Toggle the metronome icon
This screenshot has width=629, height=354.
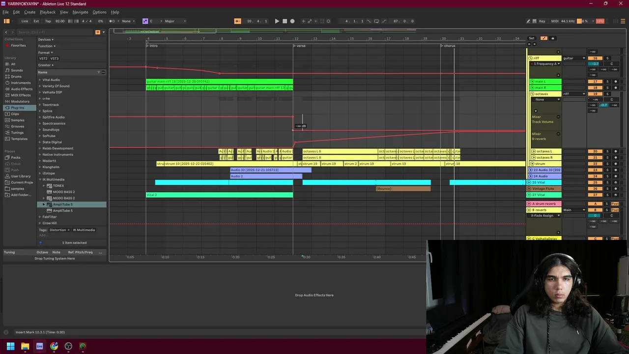tap(112, 21)
